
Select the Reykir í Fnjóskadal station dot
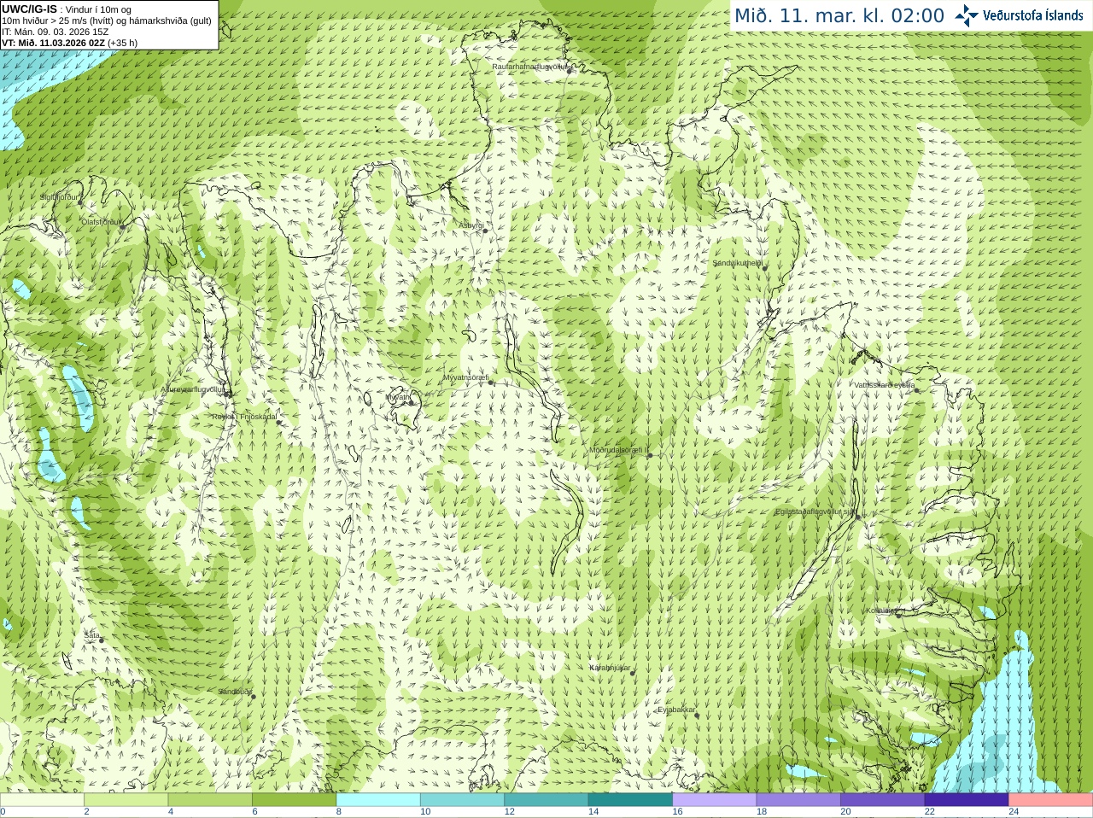278,422
